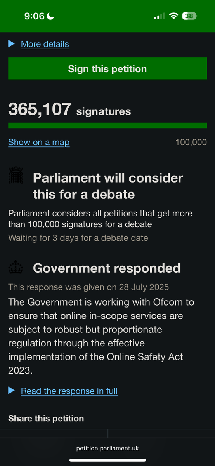Image resolution: width=215 pixels, height=466 pixels.
Task: Tap the moon focus mode icon
Action: pos(51,16)
